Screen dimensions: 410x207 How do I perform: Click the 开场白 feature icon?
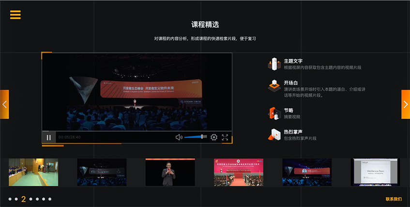(274, 86)
